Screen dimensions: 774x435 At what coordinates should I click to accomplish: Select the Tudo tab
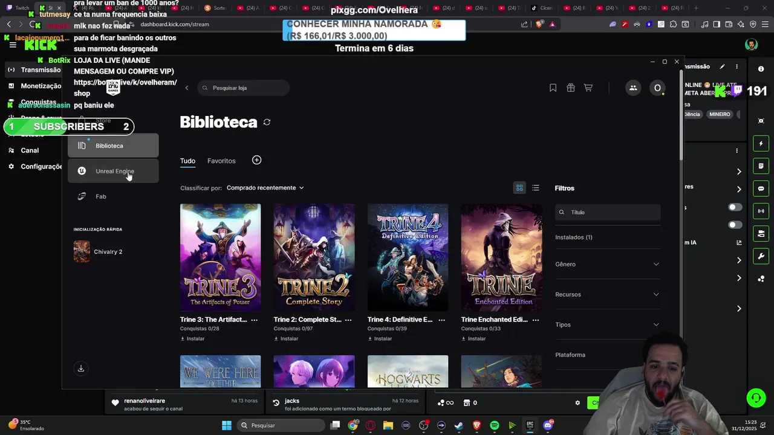pyautogui.click(x=187, y=161)
